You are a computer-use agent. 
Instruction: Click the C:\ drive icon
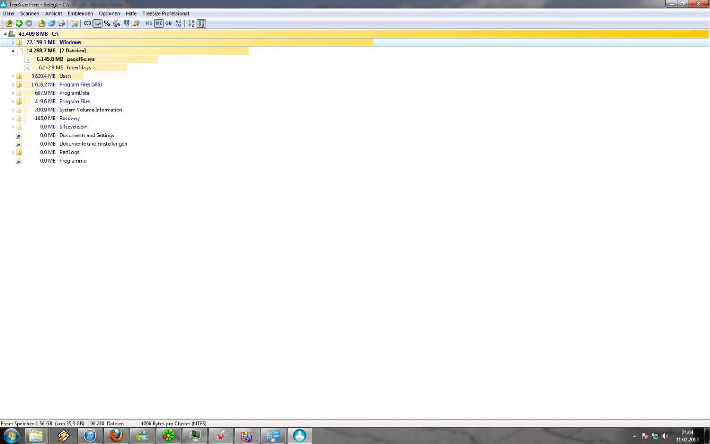12,34
